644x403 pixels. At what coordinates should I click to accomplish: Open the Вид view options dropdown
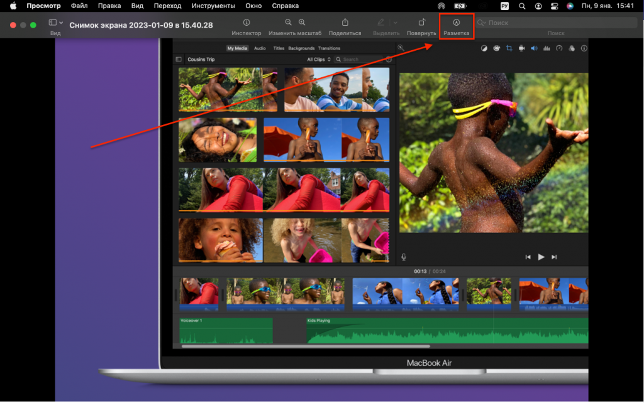click(55, 22)
